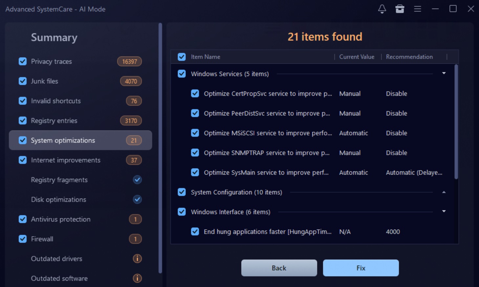Sort by the Recommendation column header
The image size is (479, 287).
(x=409, y=57)
